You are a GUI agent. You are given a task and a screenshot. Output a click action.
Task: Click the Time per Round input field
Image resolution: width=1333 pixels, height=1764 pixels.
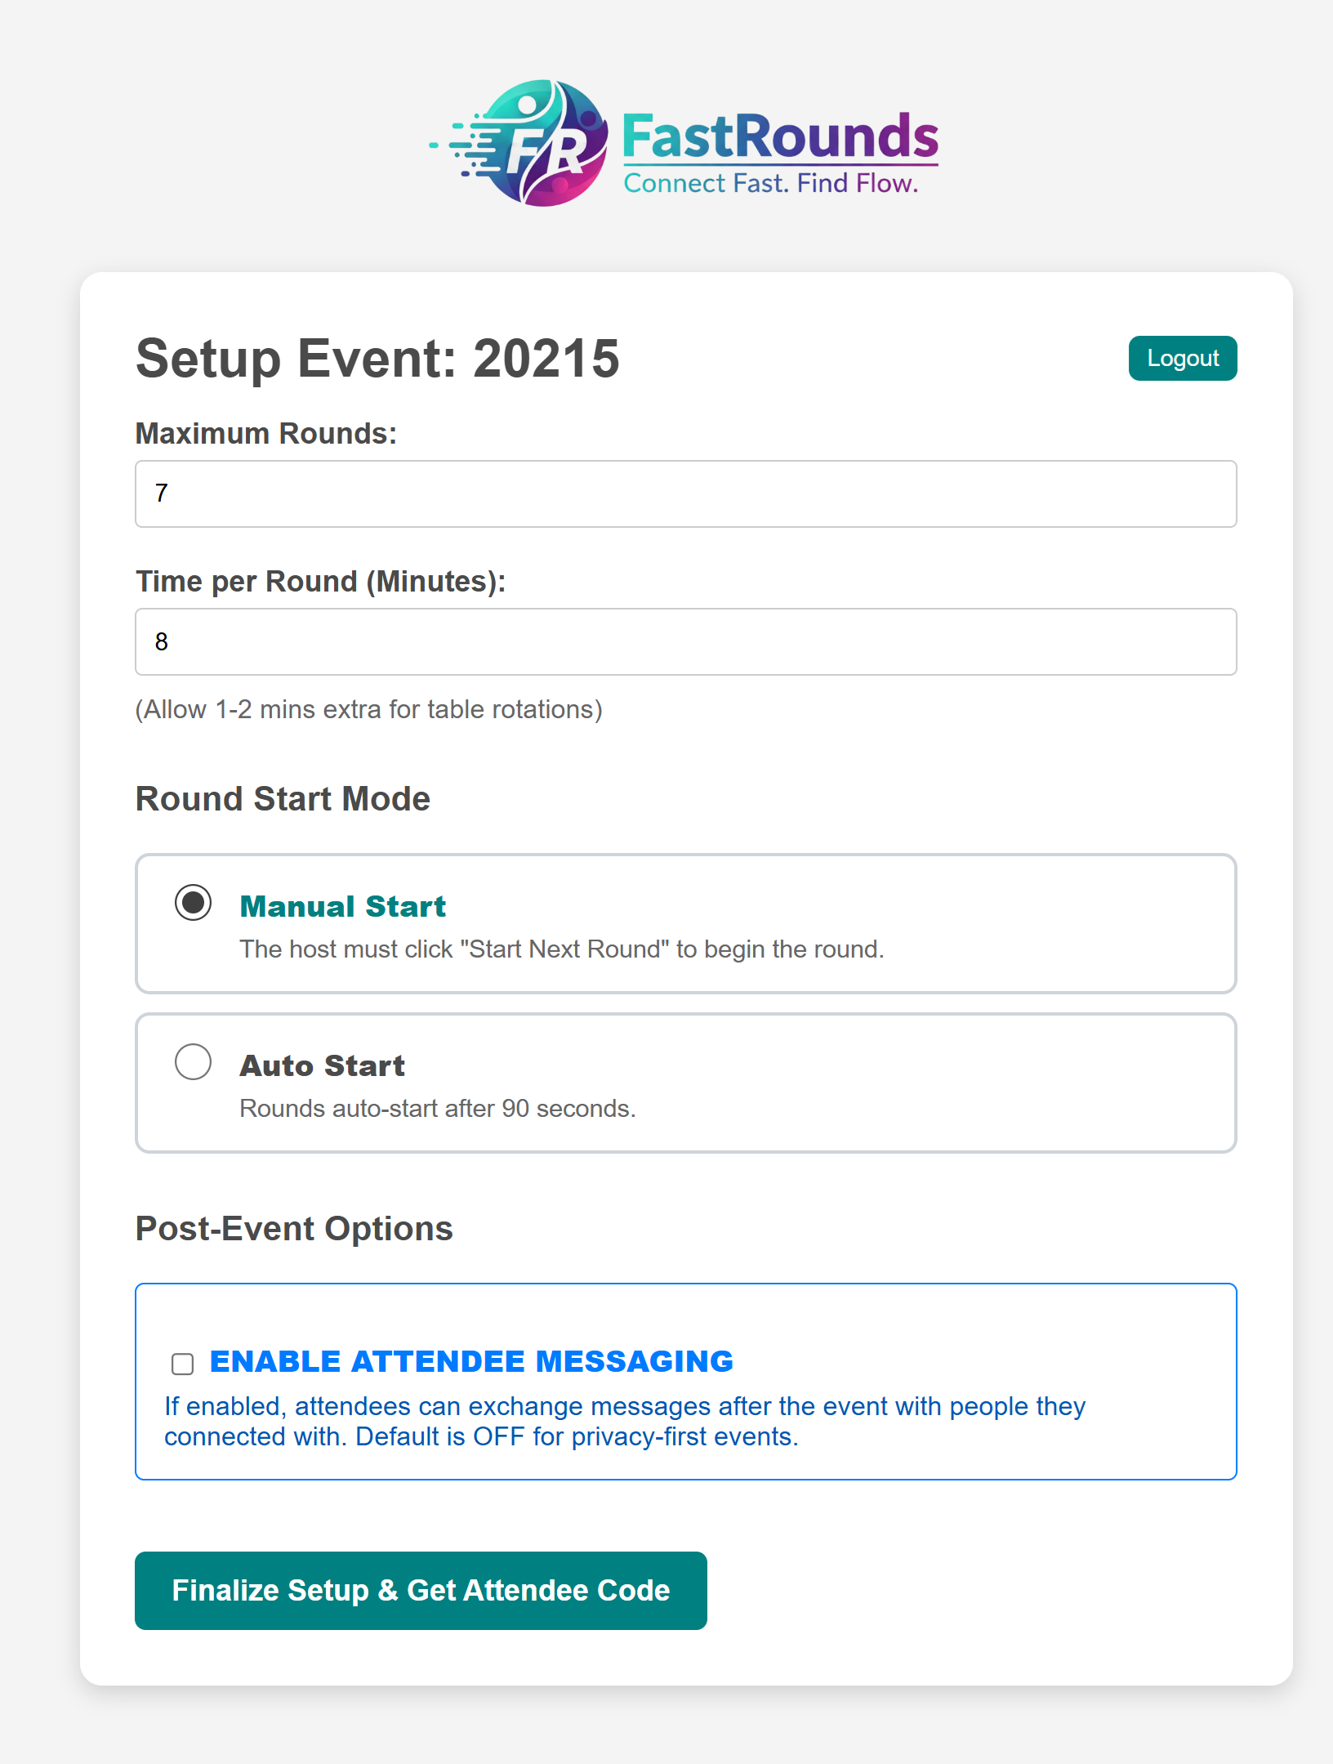(x=684, y=642)
